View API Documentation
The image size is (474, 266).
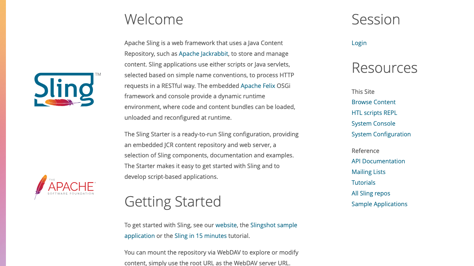coord(378,161)
